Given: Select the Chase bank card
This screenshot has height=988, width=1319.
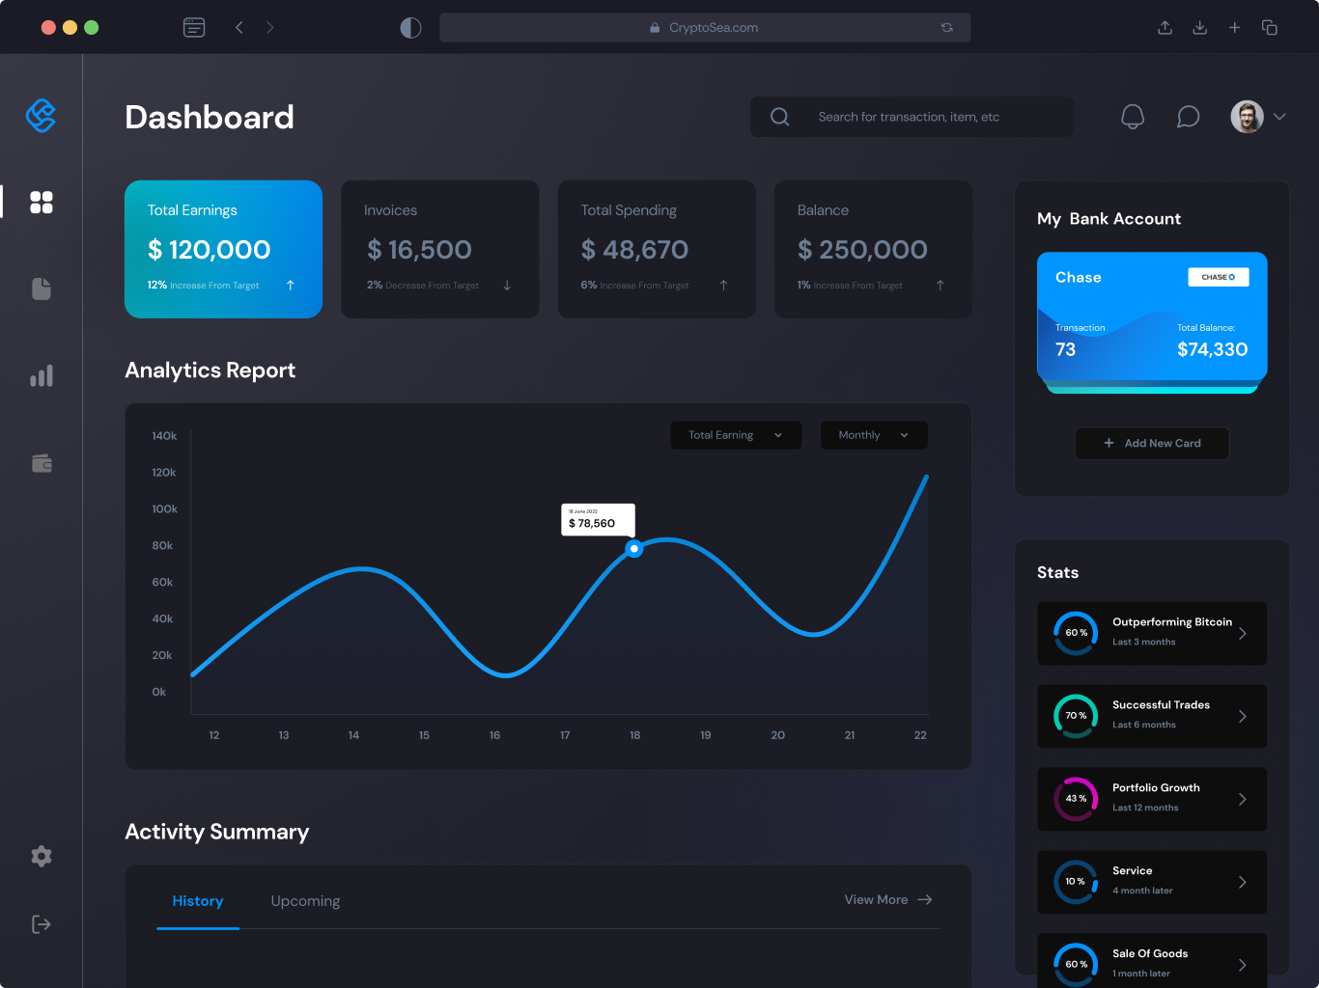Looking at the screenshot, I should click(1152, 317).
